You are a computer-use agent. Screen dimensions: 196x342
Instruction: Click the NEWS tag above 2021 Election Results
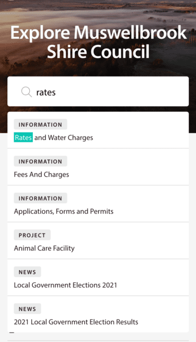click(x=27, y=308)
